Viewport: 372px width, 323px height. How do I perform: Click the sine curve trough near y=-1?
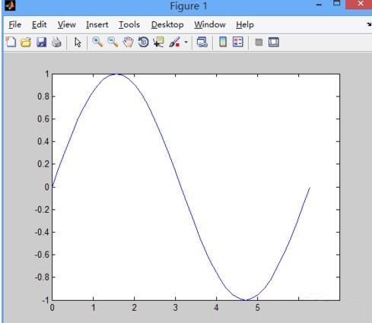tap(246, 300)
